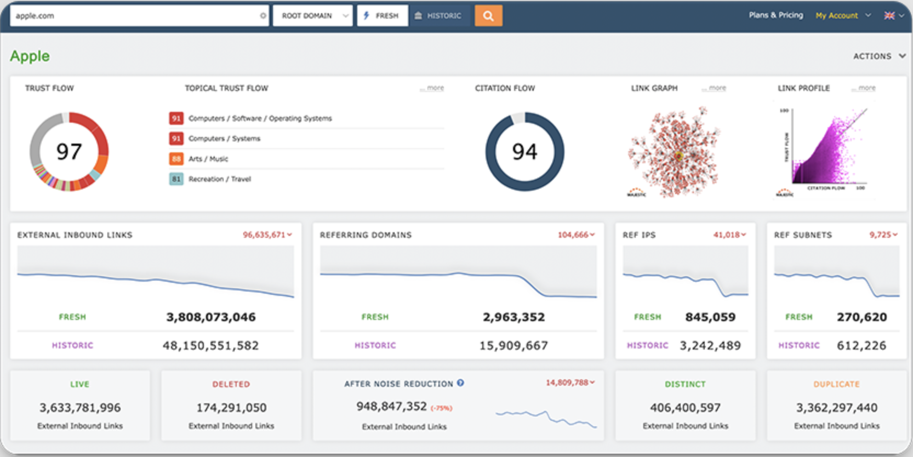Click the Distinct links count 406,400,597
The height and width of the screenshot is (457, 913).
685,408
